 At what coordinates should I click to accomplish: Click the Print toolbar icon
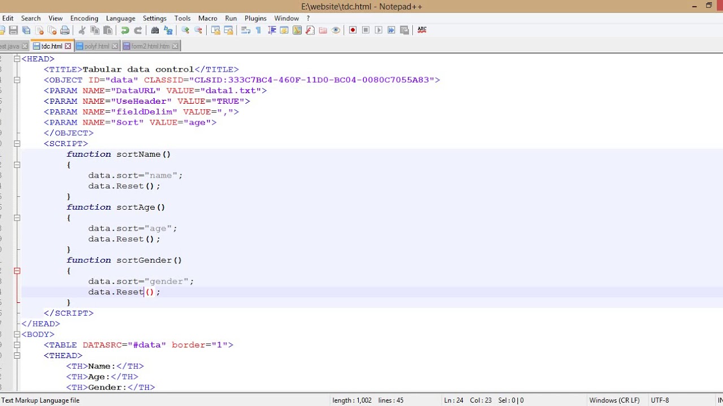point(65,30)
